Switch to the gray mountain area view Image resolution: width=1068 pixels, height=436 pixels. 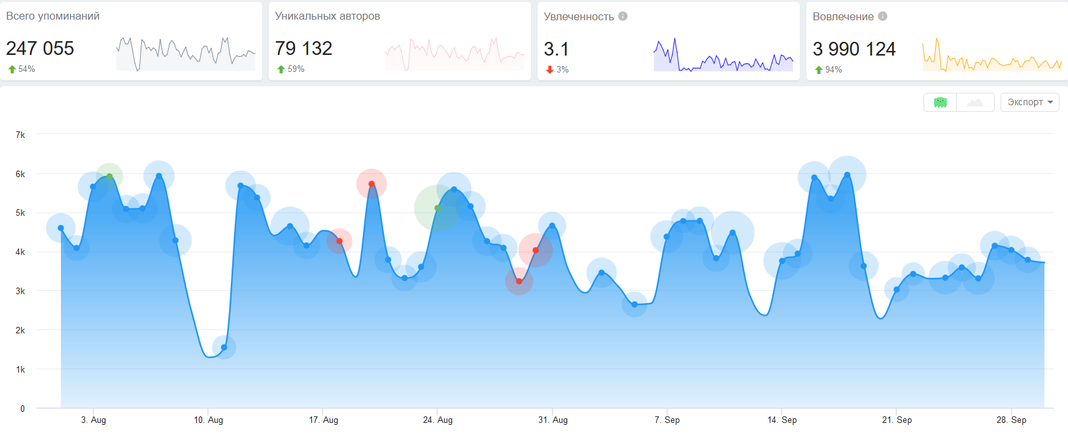point(975,103)
